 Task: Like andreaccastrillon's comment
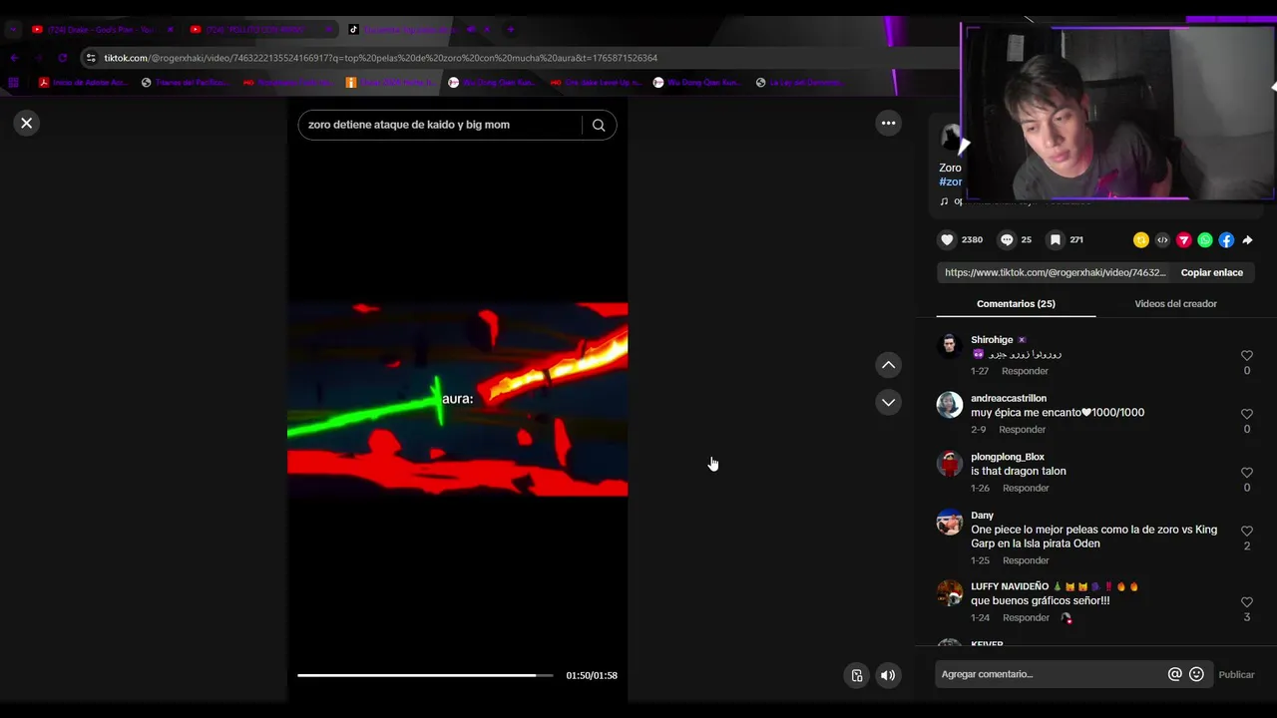coord(1247,414)
